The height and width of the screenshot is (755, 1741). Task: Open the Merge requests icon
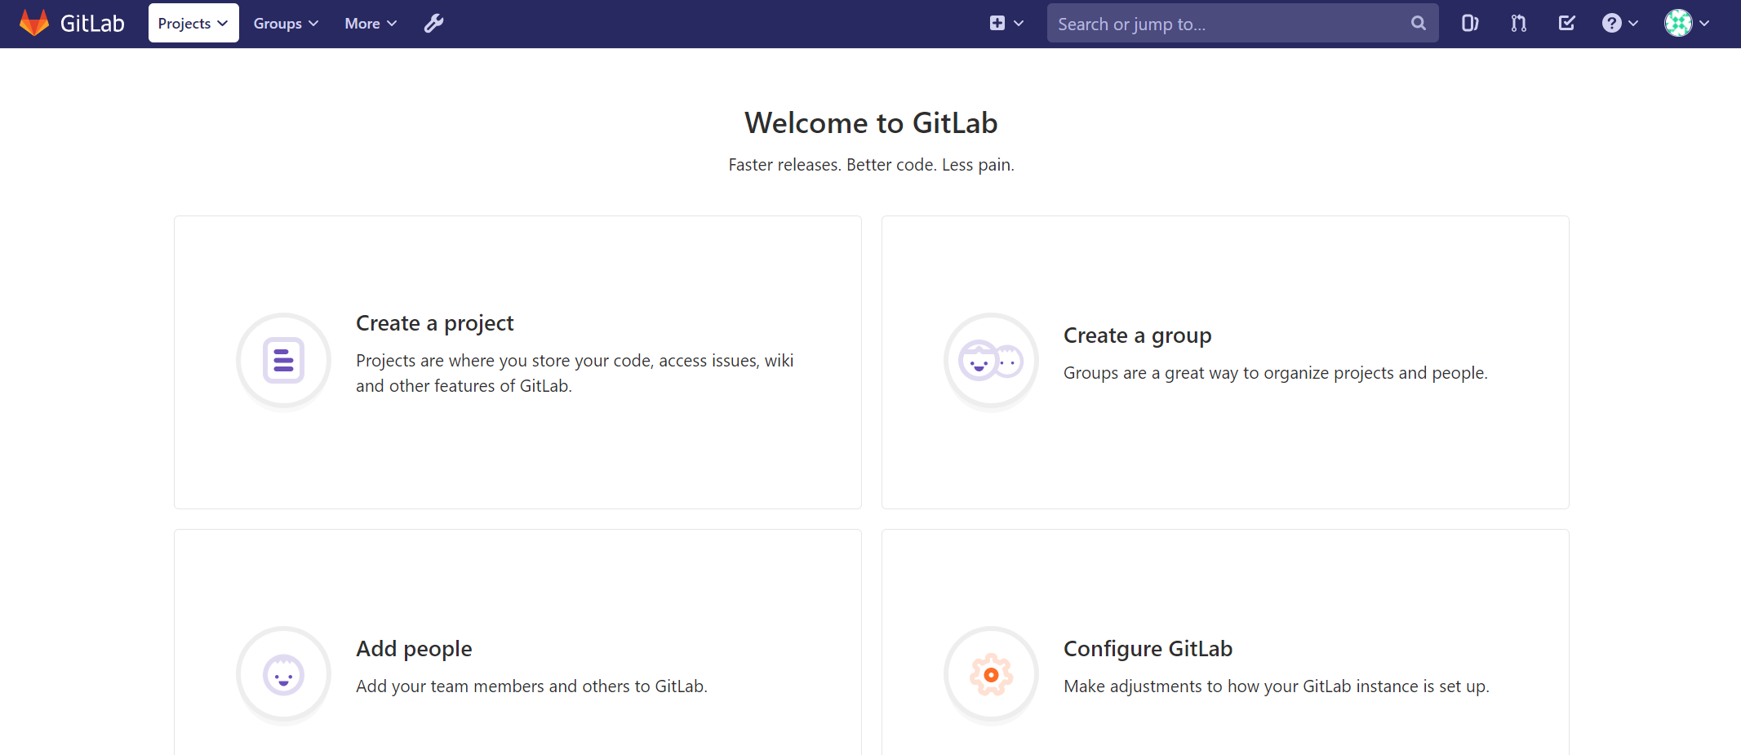[1518, 24]
